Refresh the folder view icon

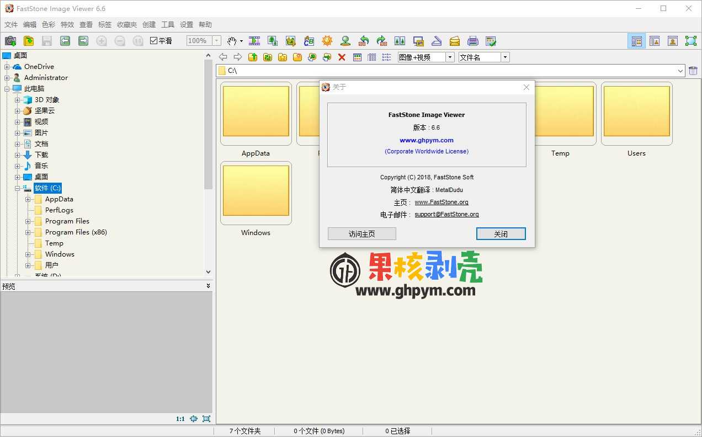268,57
